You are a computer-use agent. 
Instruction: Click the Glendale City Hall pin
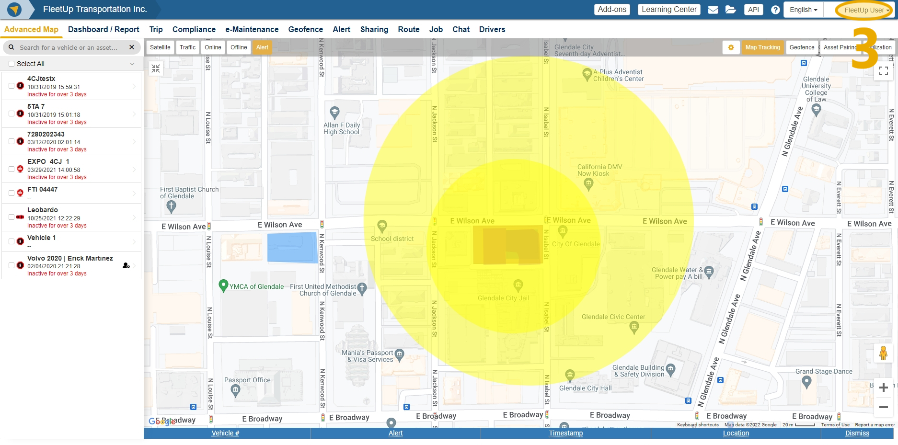click(570, 375)
